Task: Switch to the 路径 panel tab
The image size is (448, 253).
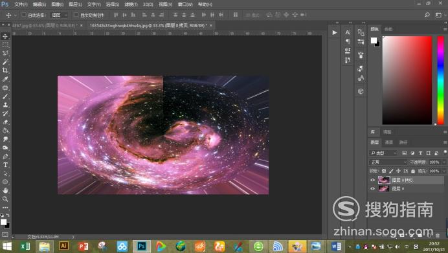Action: [x=403, y=142]
